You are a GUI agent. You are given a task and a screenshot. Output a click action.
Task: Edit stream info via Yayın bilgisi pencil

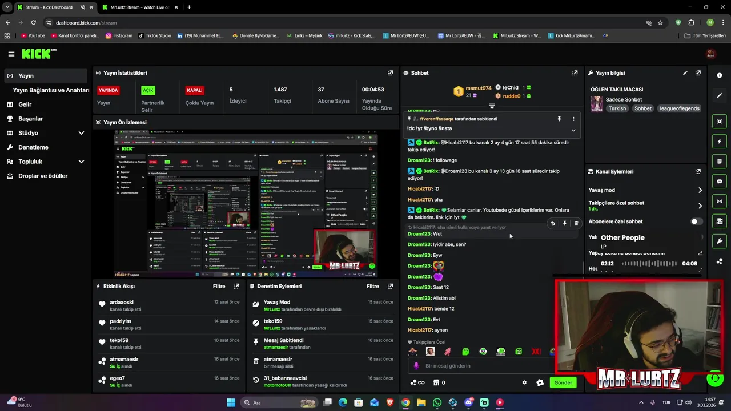tap(685, 73)
